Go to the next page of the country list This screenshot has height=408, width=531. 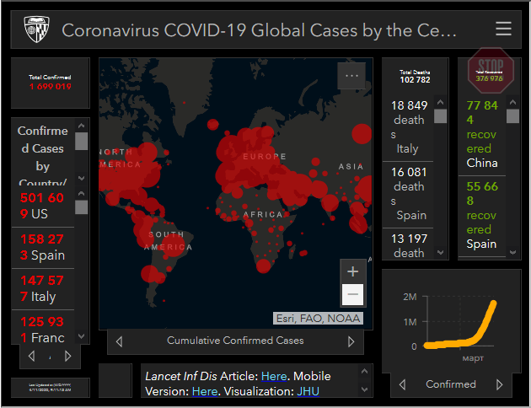[67, 356]
